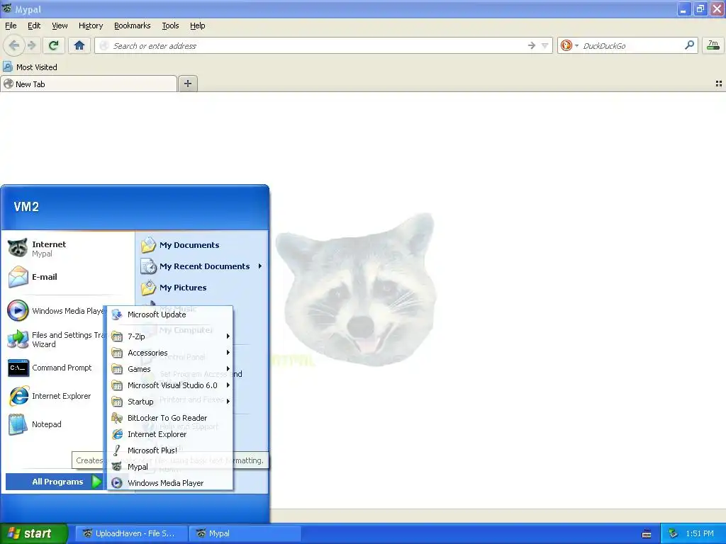This screenshot has width=726, height=544.
Task: Click Microsoft Update in programs list
Action: (170, 314)
